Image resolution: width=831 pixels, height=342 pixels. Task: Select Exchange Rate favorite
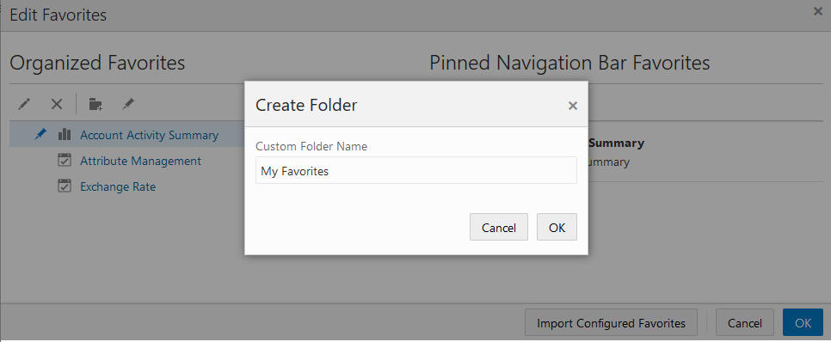click(118, 186)
